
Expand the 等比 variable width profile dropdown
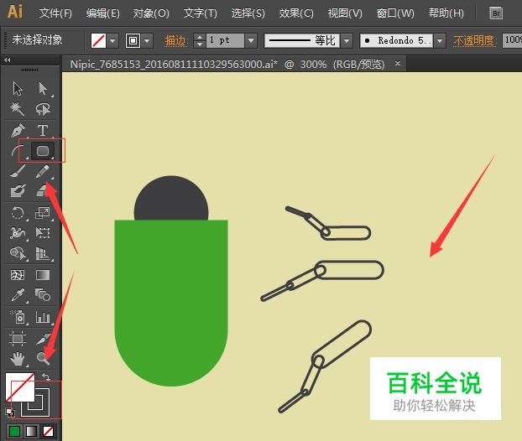click(x=347, y=41)
